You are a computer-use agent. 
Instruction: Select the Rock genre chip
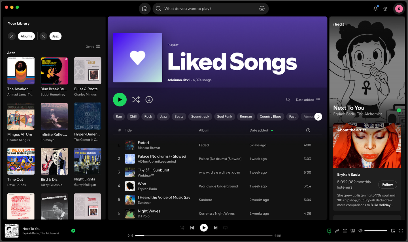148,116
